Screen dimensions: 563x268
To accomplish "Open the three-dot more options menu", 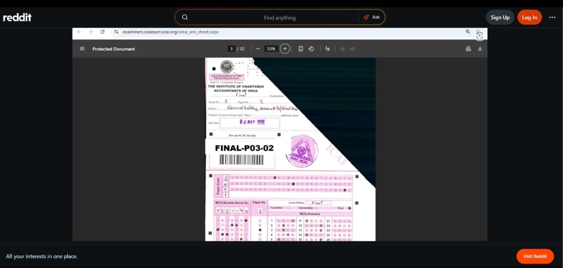I will click(x=552, y=17).
